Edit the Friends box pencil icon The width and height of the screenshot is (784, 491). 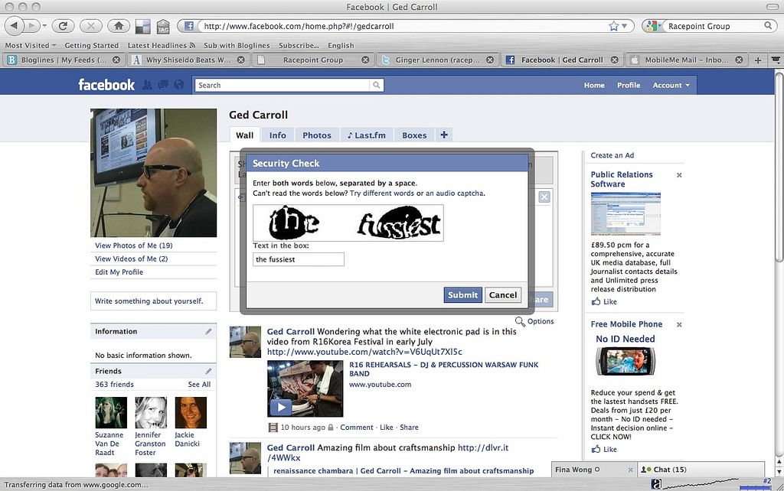pyautogui.click(x=208, y=371)
